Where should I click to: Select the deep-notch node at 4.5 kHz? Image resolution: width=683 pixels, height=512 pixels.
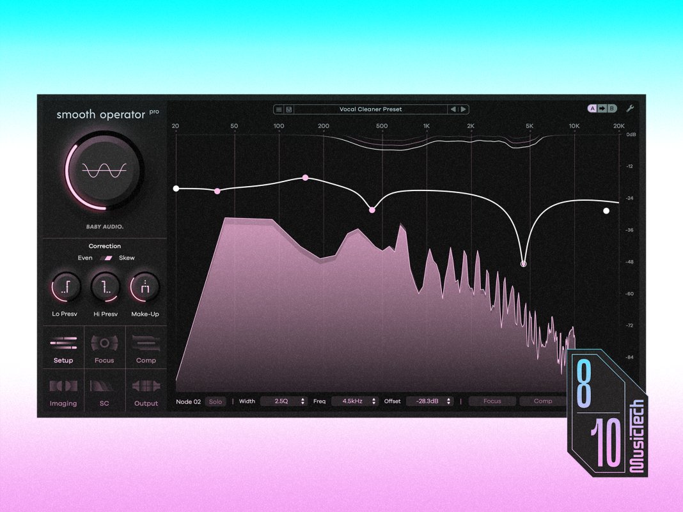(524, 264)
